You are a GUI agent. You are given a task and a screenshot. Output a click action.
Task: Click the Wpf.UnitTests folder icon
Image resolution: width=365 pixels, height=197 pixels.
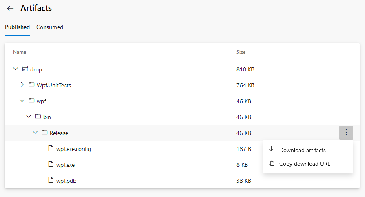pos(31,85)
